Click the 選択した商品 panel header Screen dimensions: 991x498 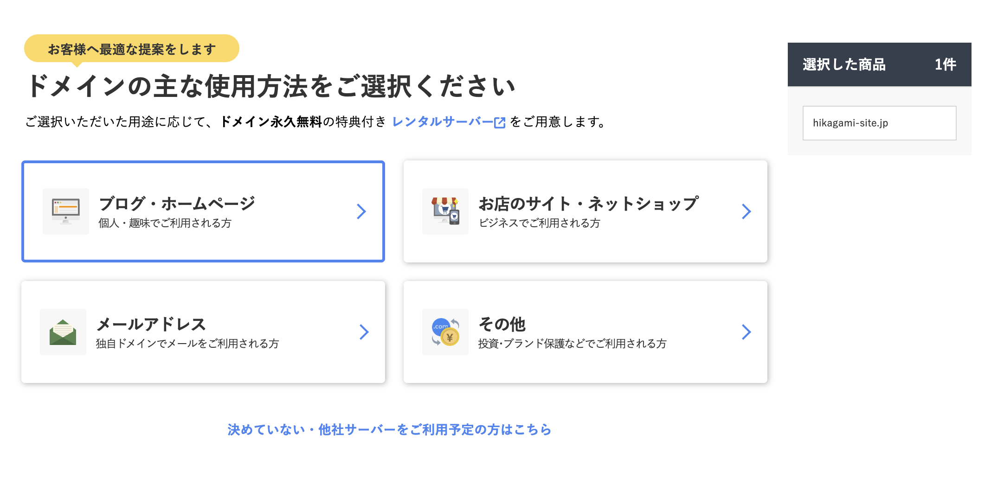(879, 65)
